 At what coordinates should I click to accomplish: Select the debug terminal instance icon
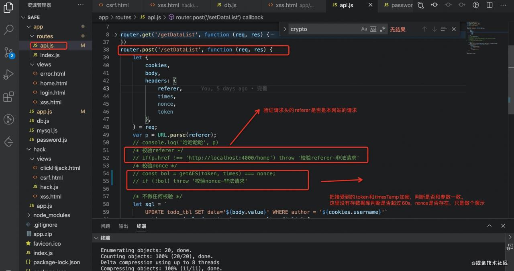(x=510, y=247)
